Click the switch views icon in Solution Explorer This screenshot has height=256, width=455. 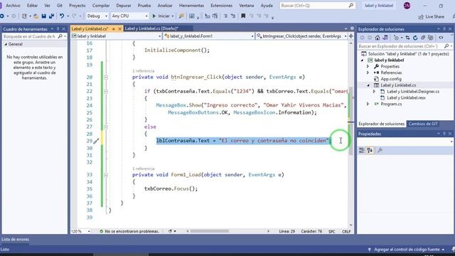coord(385,38)
